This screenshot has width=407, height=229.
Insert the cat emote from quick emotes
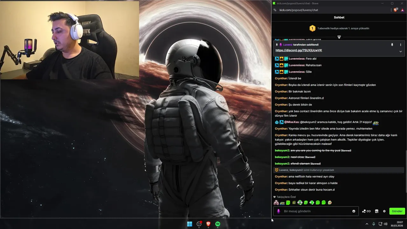point(276,203)
